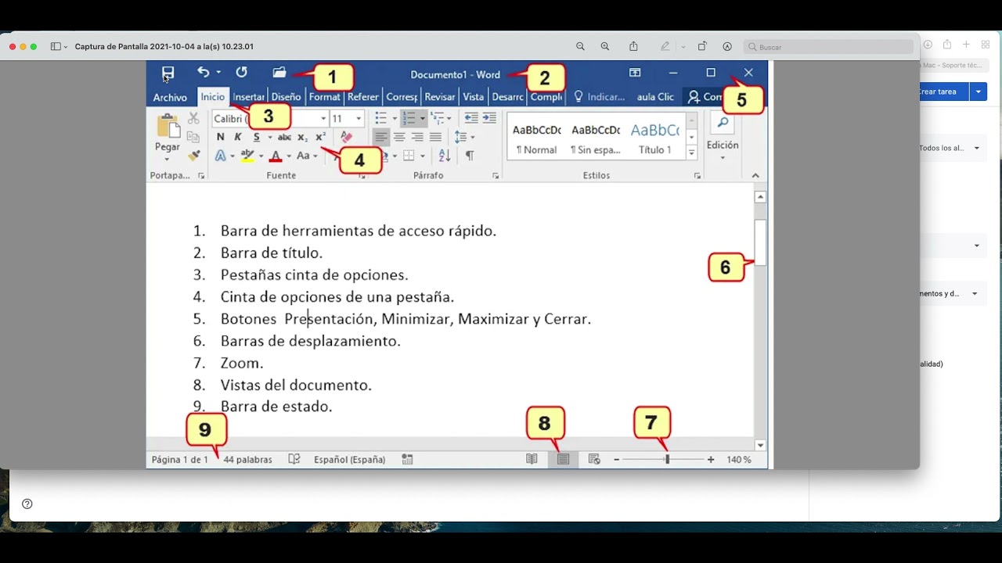This screenshot has height=563, width=1002.
Task: Select center alignment button
Action: 399,137
